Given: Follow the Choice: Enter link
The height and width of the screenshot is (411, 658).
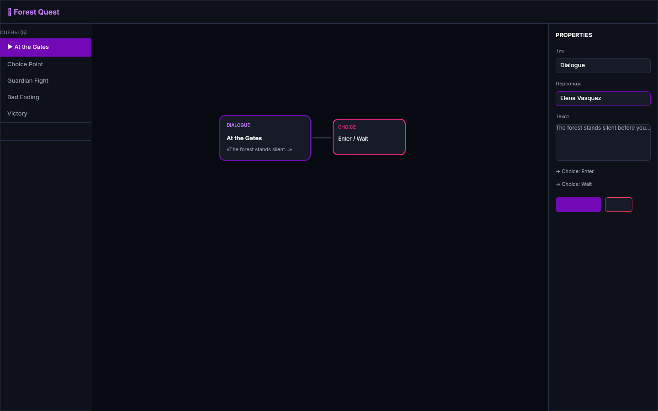Looking at the screenshot, I should point(575,172).
